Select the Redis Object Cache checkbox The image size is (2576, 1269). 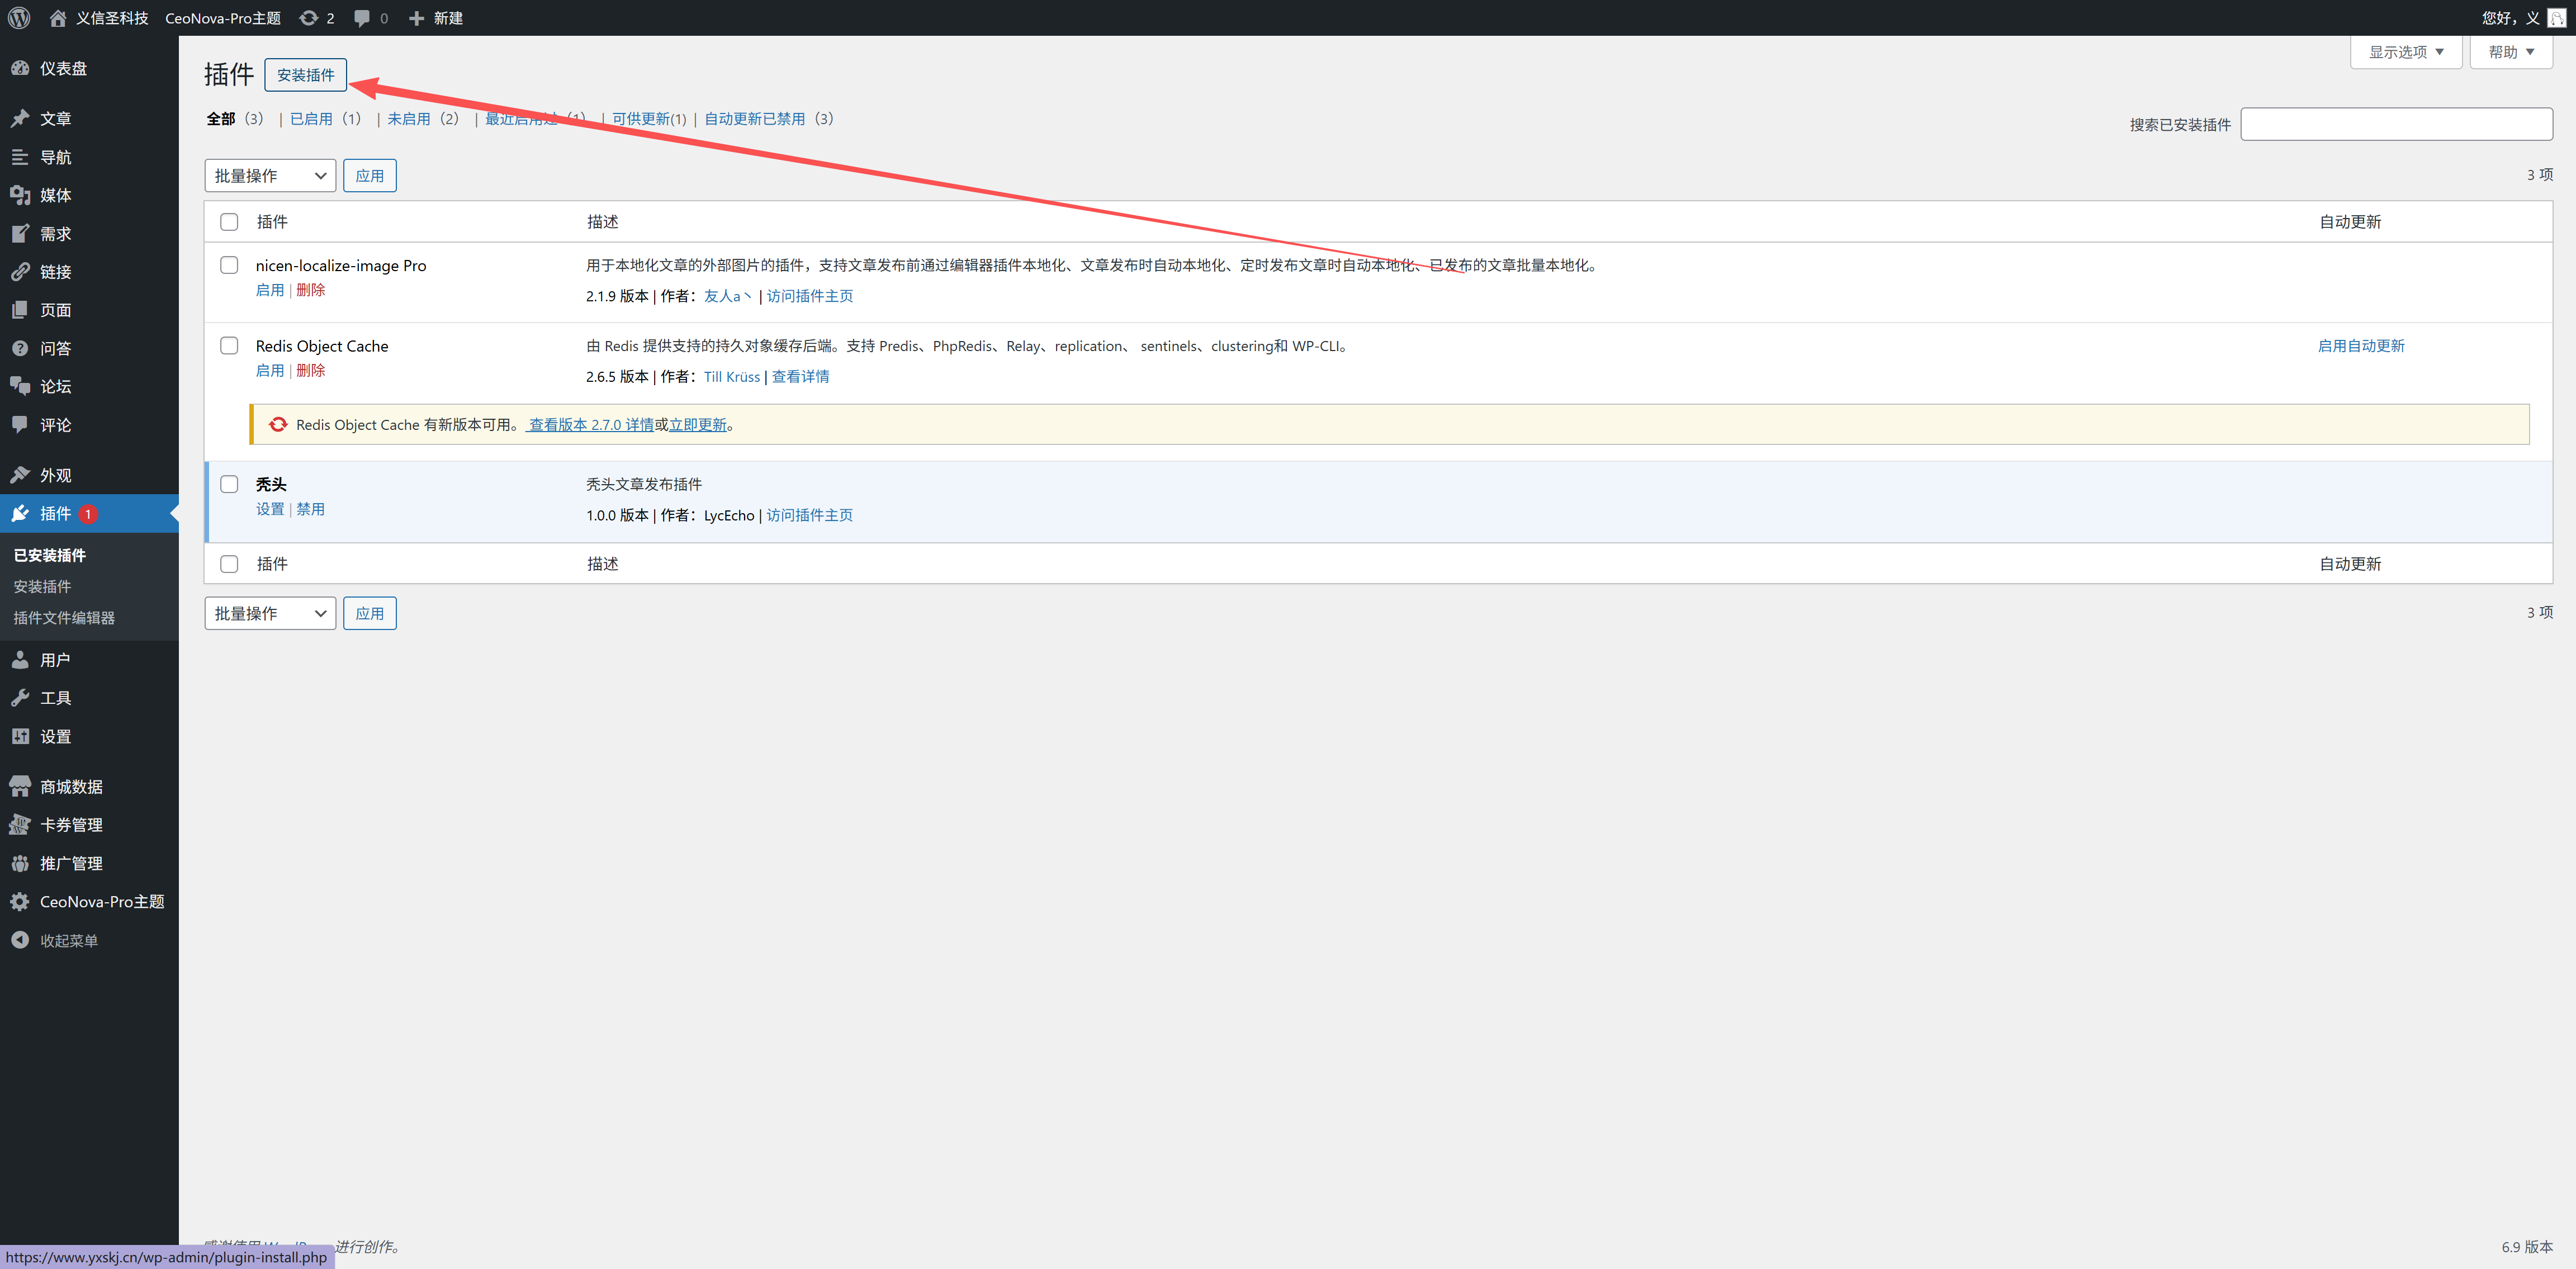coord(229,345)
